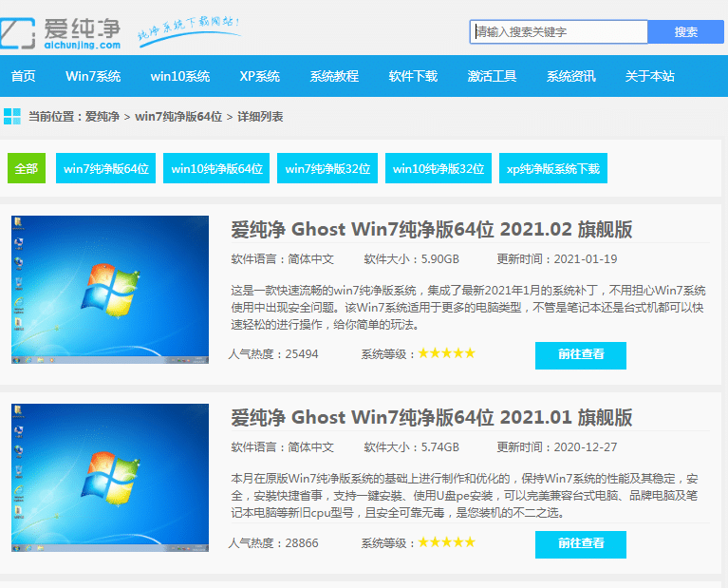Open title 爱纯净 Ghost Win7纯净版64位 2021.02 旗舰版
Viewport: 728px width, 588px height.
(431, 230)
